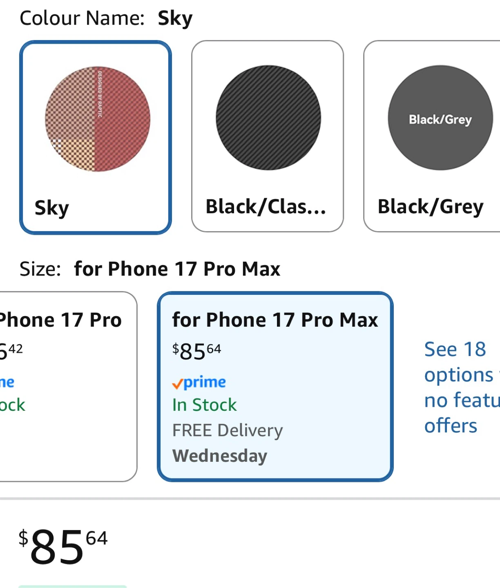Click the prime checkmark icon in Pro Max card
The height and width of the screenshot is (588, 500).
[177, 384]
